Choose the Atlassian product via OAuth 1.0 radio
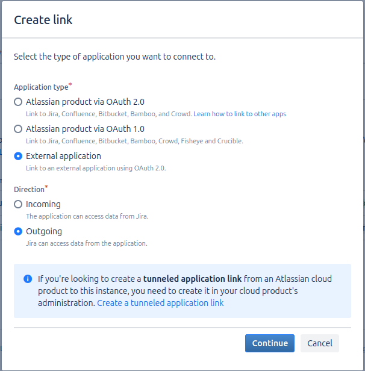Viewport: 365px width, 371px height. coord(18,129)
